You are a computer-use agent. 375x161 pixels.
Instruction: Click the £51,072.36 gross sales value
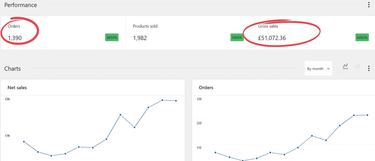[272, 38]
